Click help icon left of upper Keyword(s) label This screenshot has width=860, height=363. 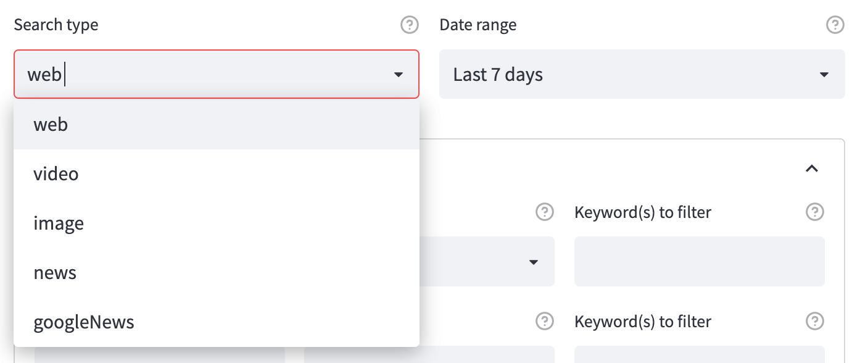point(544,212)
